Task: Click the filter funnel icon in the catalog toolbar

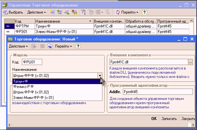Action: coord(83,12)
